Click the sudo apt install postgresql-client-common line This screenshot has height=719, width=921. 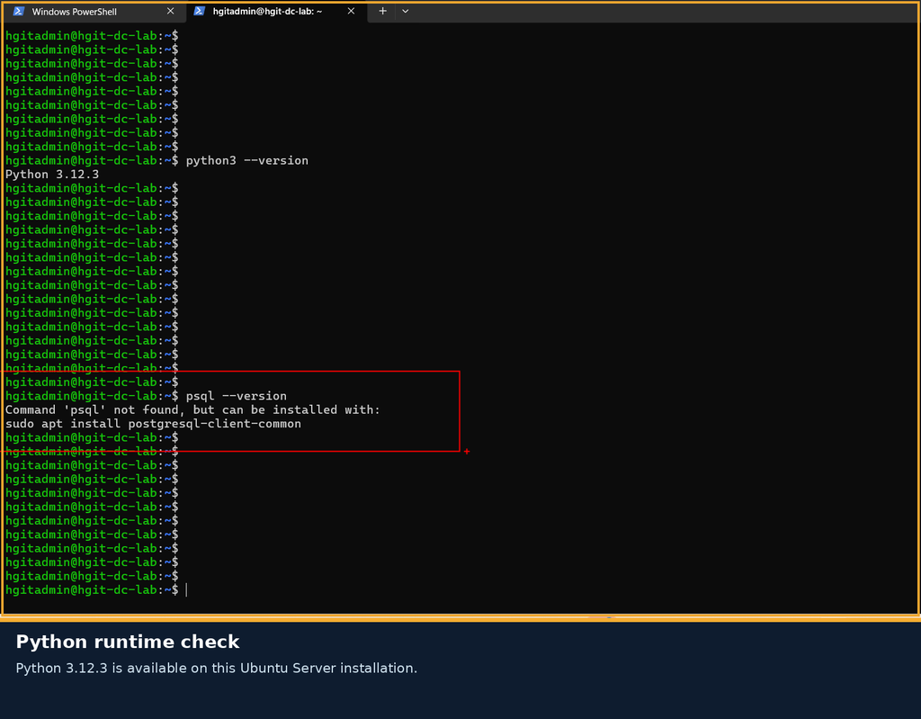pos(153,424)
